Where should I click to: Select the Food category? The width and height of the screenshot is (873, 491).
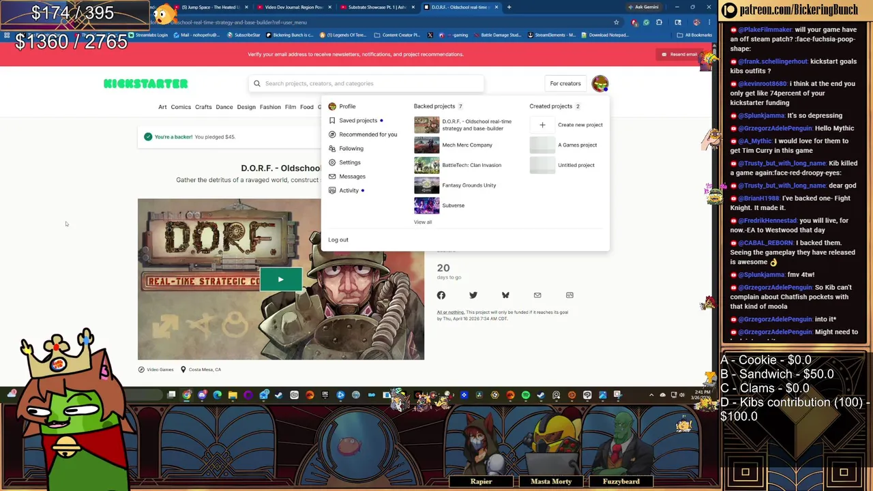(x=307, y=107)
